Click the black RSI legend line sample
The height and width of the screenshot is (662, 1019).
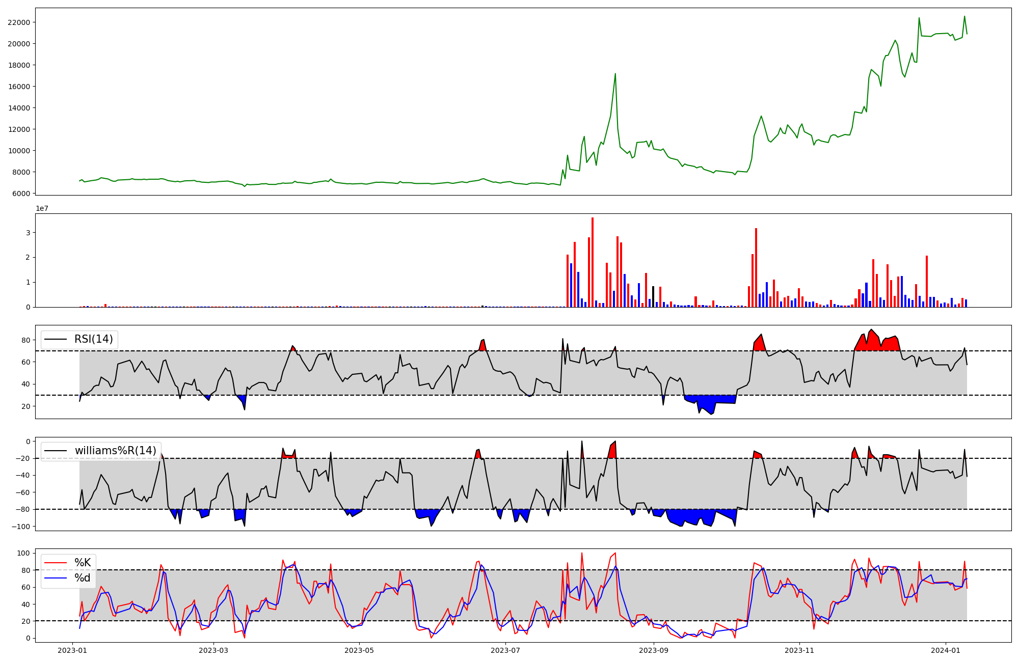pos(56,339)
